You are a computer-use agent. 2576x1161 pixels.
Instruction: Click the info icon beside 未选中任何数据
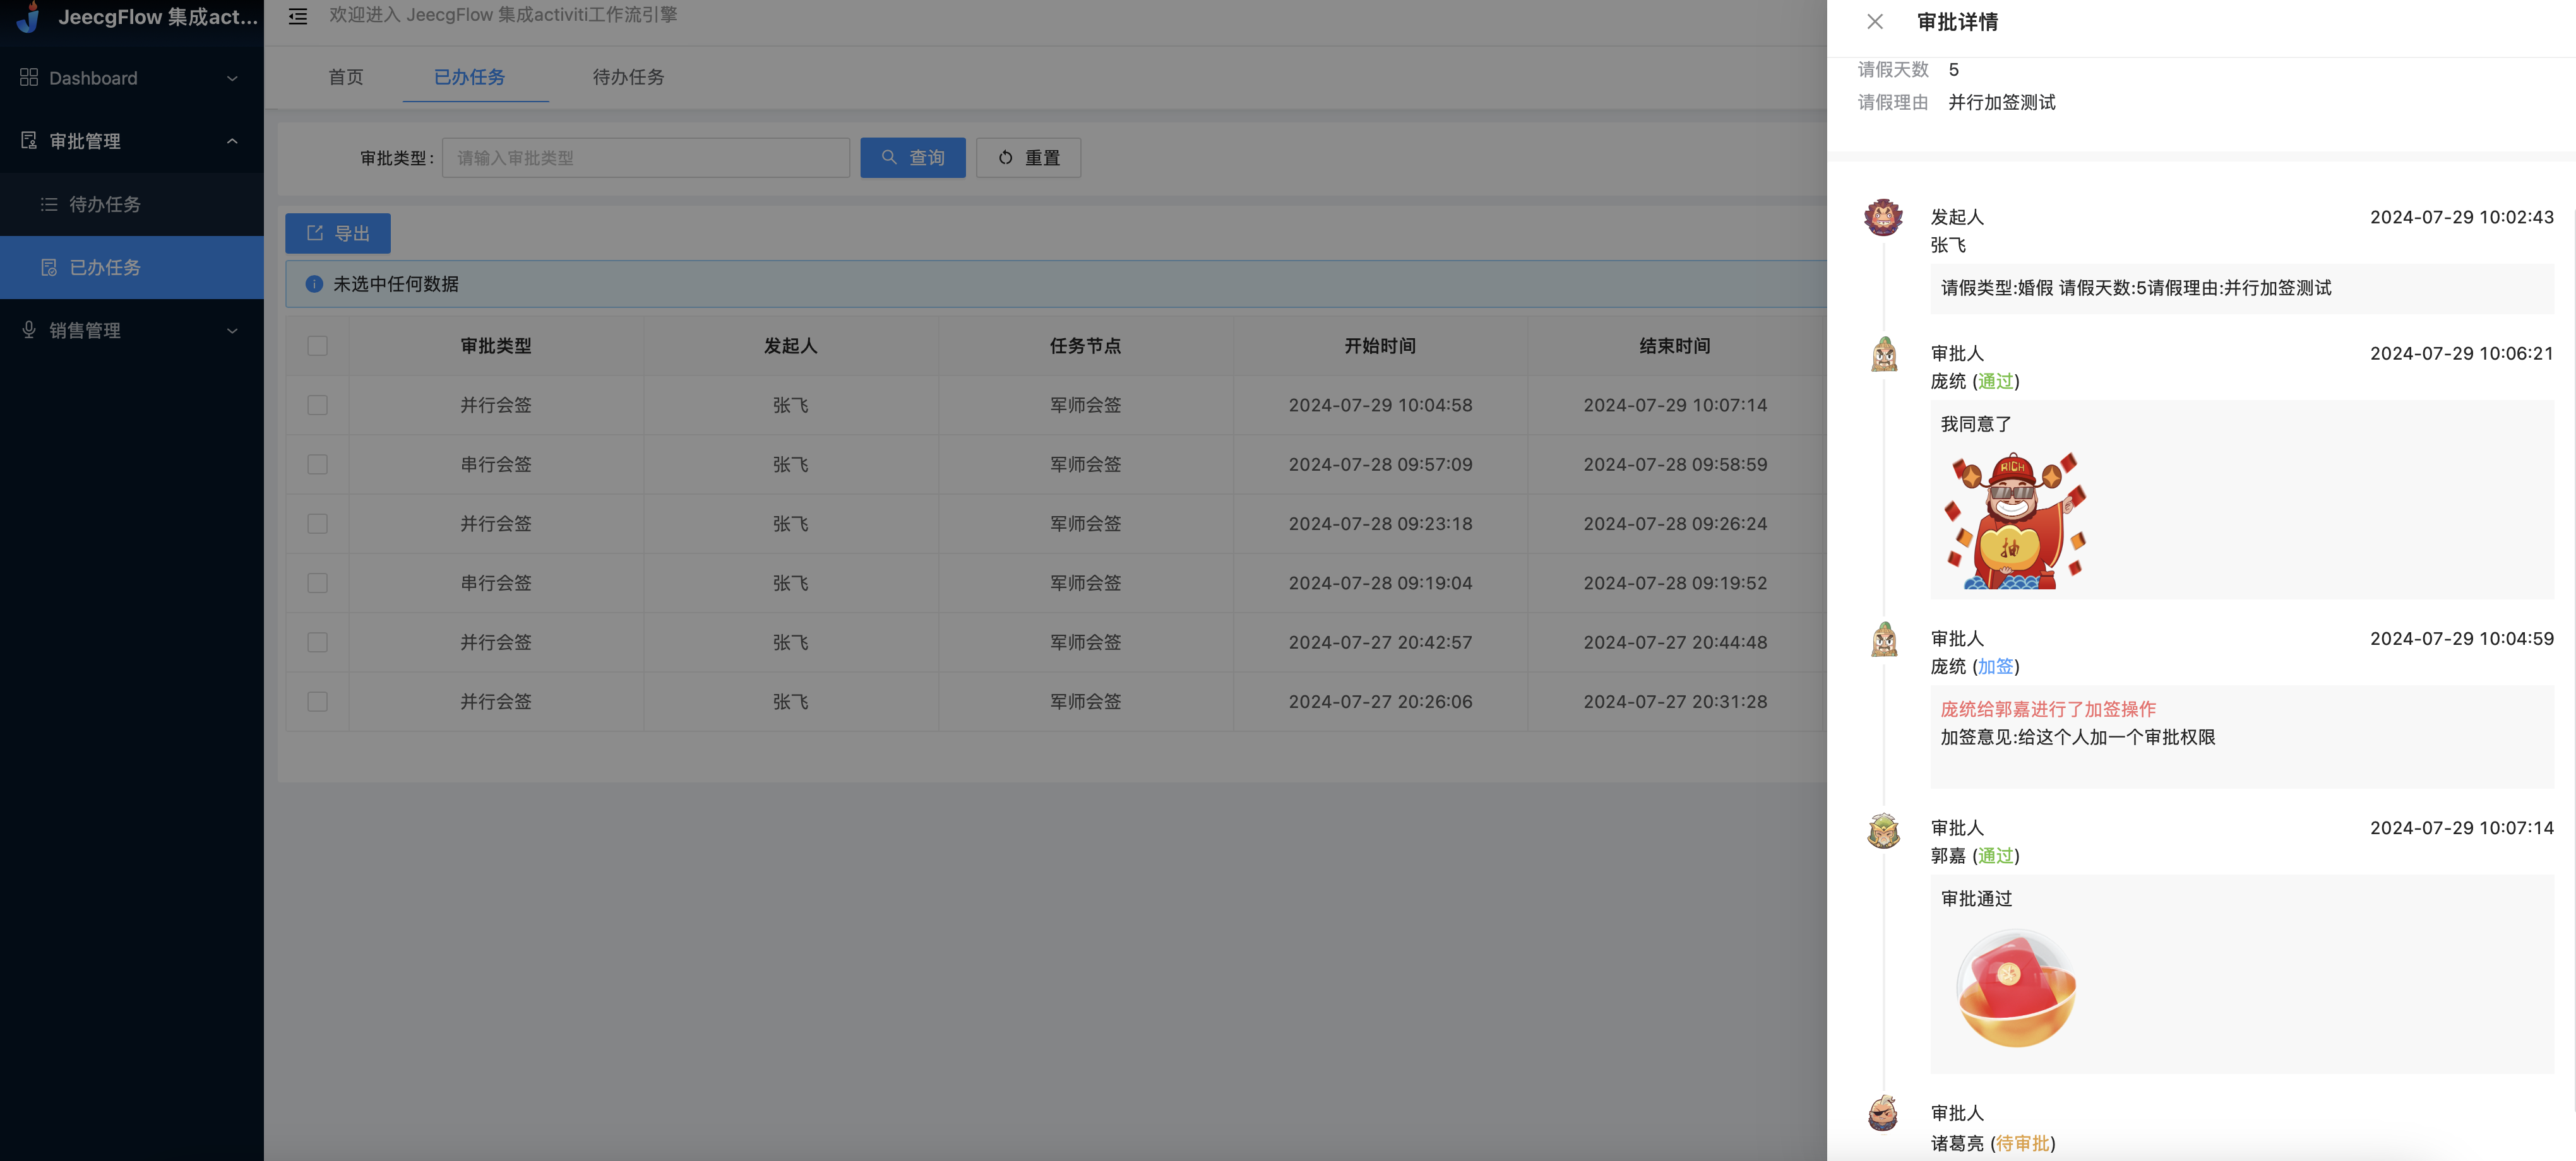(314, 284)
